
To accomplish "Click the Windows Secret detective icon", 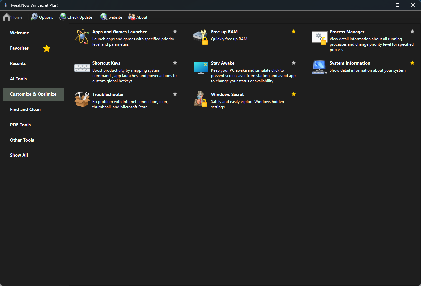I will [x=200, y=99].
